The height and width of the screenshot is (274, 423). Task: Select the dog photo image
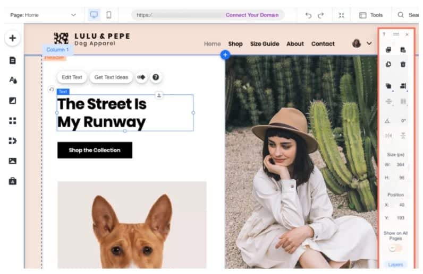click(132, 225)
